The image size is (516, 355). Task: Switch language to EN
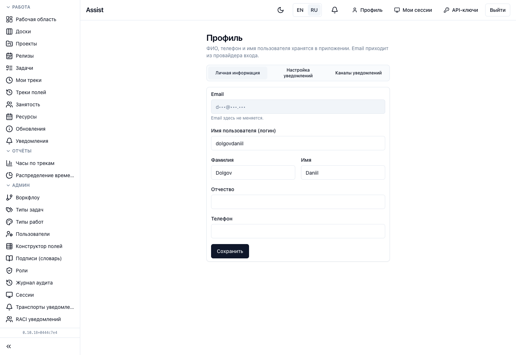click(300, 10)
